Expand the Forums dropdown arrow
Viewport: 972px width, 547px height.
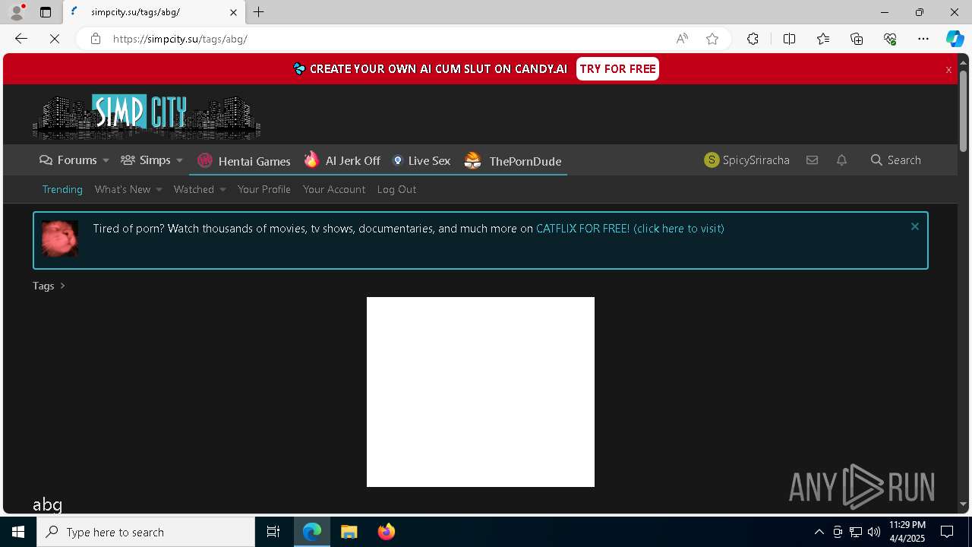point(106,160)
